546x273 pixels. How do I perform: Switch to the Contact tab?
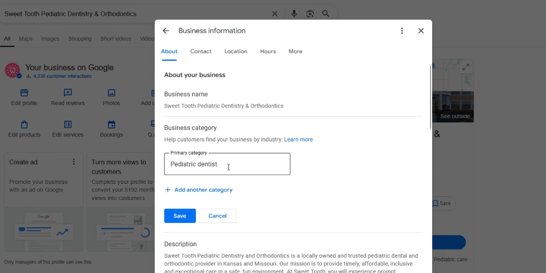pyautogui.click(x=201, y=52)
